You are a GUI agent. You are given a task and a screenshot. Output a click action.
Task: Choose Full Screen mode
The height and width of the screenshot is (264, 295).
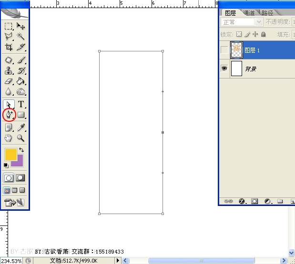coord(22,190)
